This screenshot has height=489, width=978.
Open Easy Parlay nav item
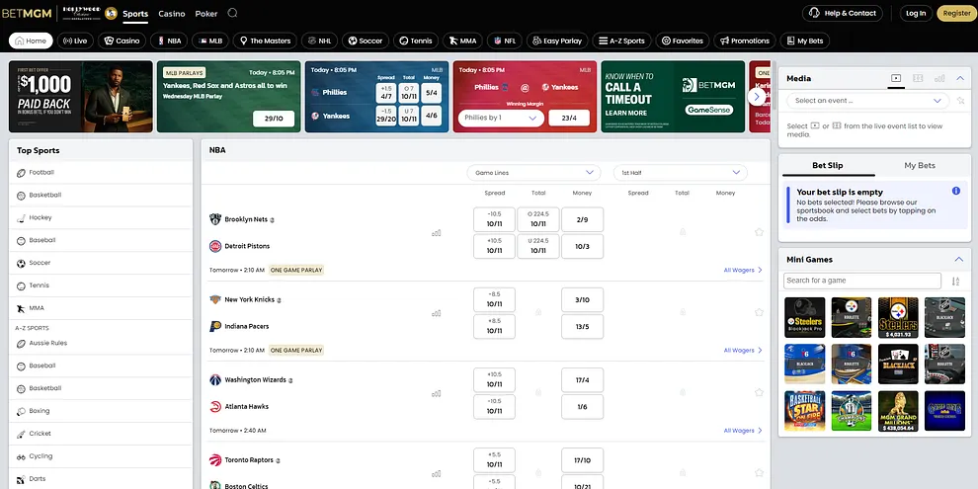pyautogui.click(x=557, y=41)
